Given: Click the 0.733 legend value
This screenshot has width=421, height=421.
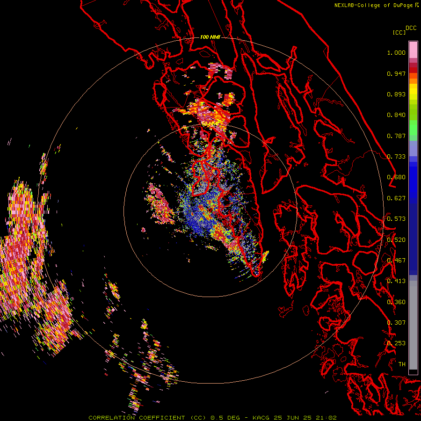Looking at the screenshot, I should pos(396,157).
